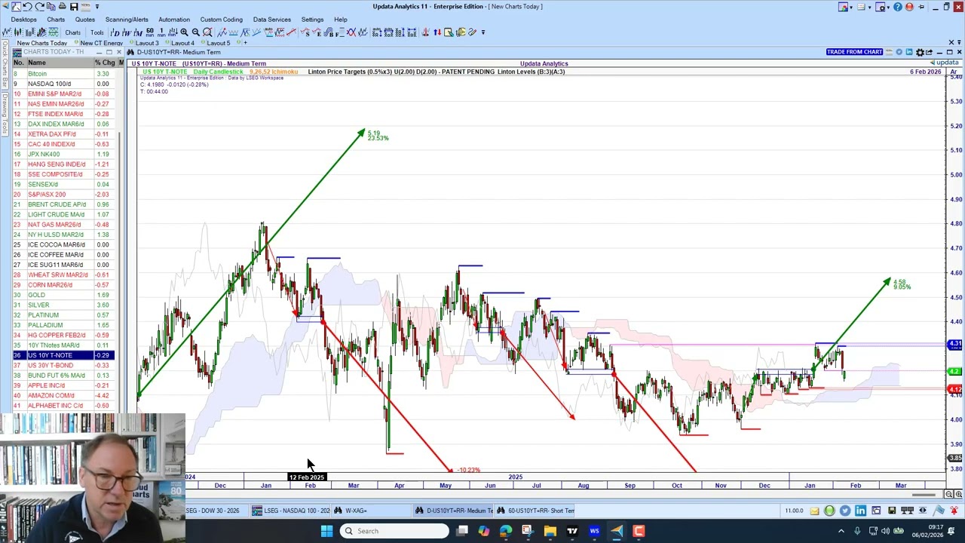
Task: Open chart settings gear icon
Action: click(920, 52)
